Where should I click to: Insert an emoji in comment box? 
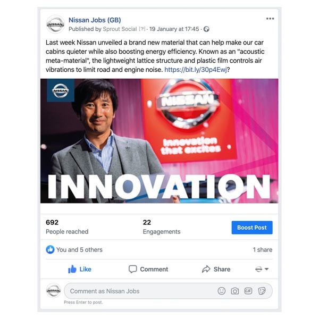[x=221, y=291]
